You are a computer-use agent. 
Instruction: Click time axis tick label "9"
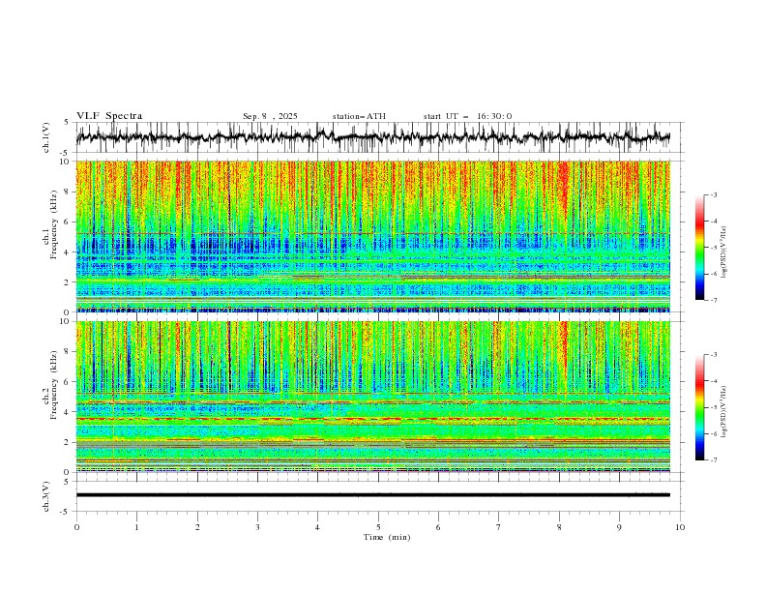[x=619, y=527]
